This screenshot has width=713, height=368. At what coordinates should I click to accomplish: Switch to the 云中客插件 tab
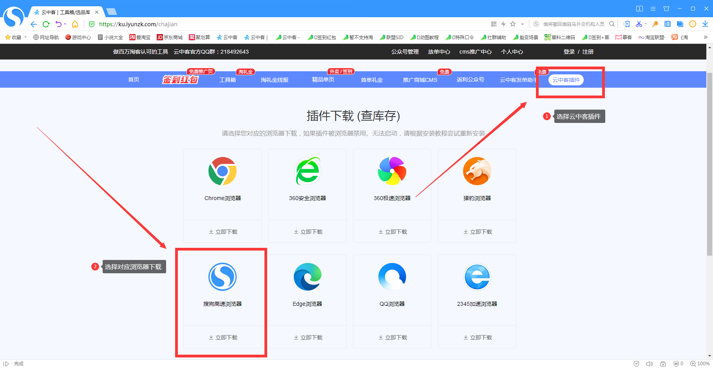[566, 79]
